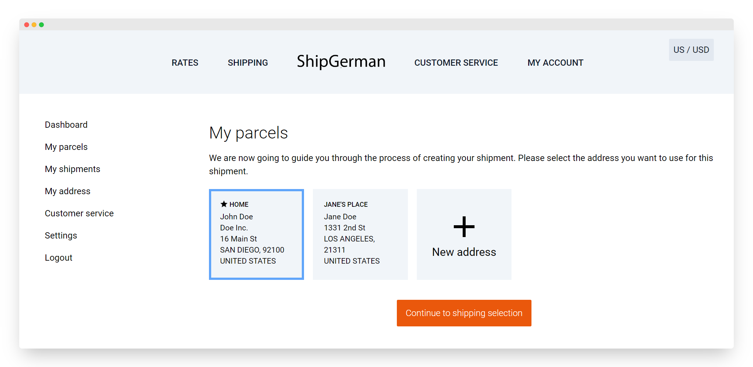
Task: Go to Dashboard in the sidebar
Action: 66,125
